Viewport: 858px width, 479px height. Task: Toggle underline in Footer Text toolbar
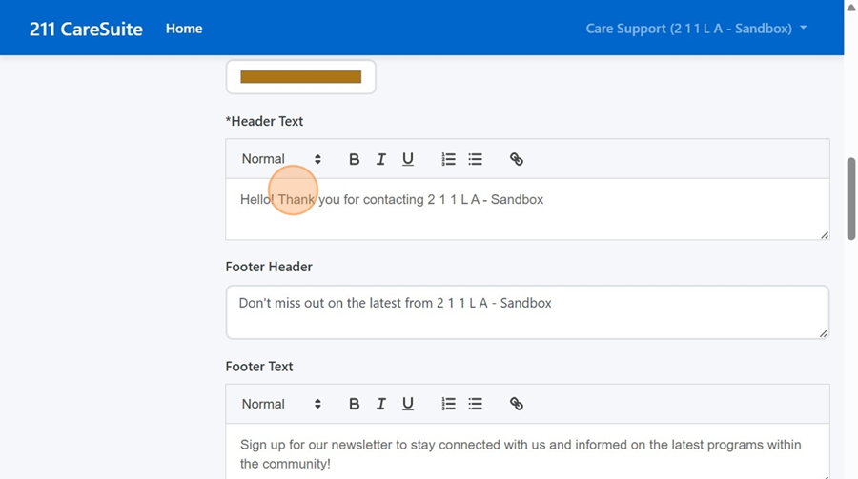[408, 404]
